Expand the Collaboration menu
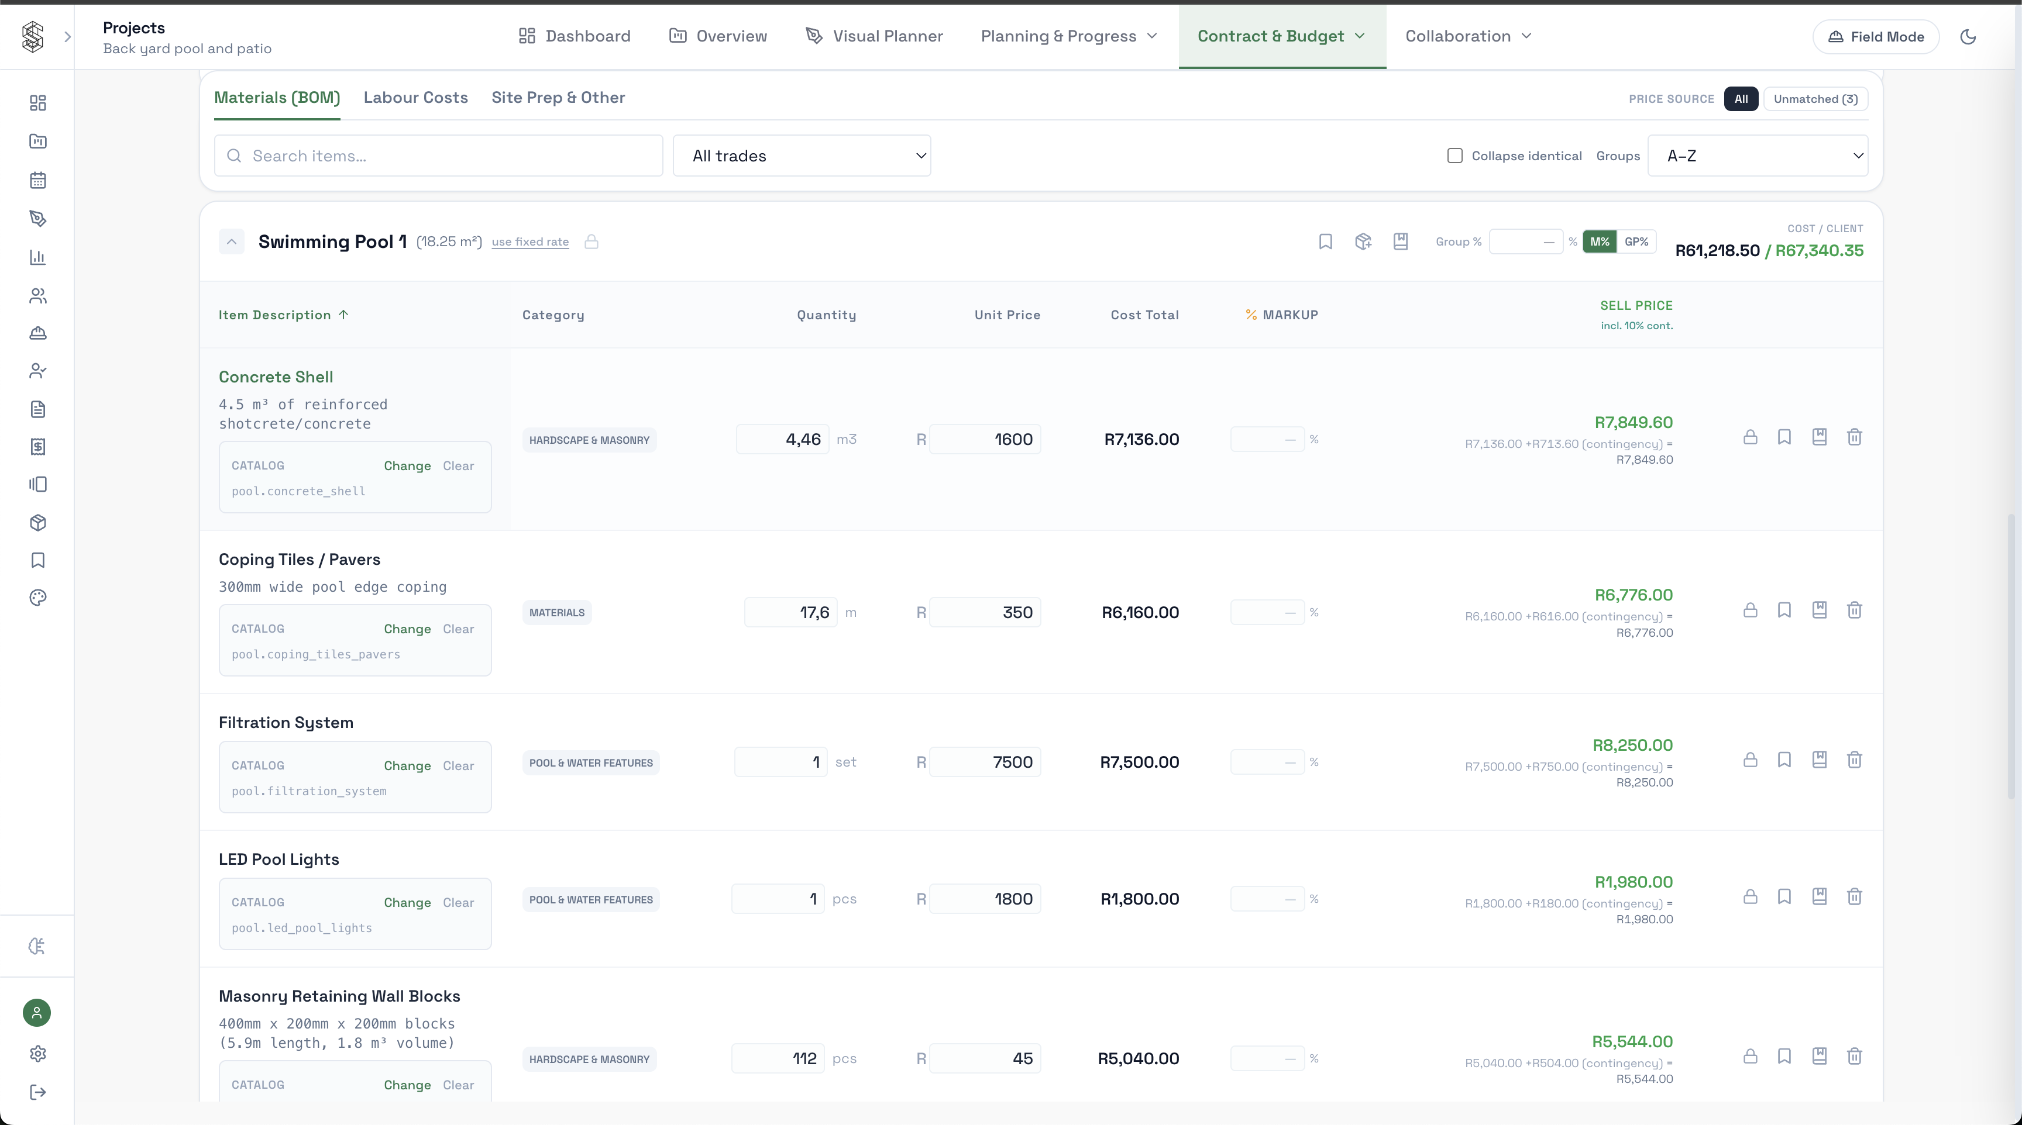The image size is (2022, 1125). (x=1468, y=36)
